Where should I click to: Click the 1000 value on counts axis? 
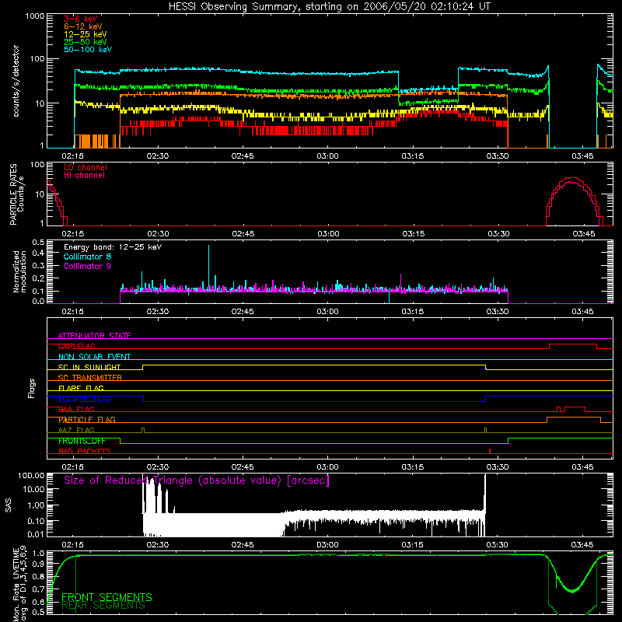tap(35, 16)
